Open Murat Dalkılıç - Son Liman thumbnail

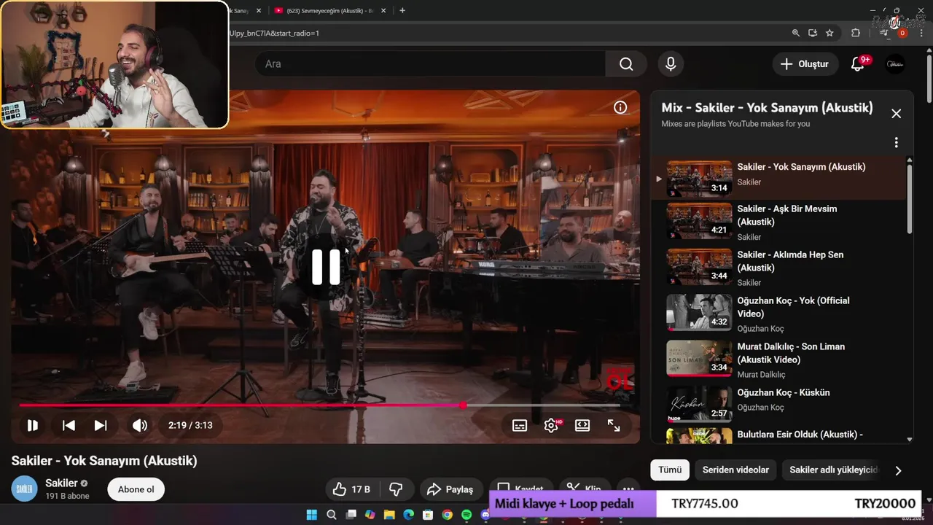699,359
